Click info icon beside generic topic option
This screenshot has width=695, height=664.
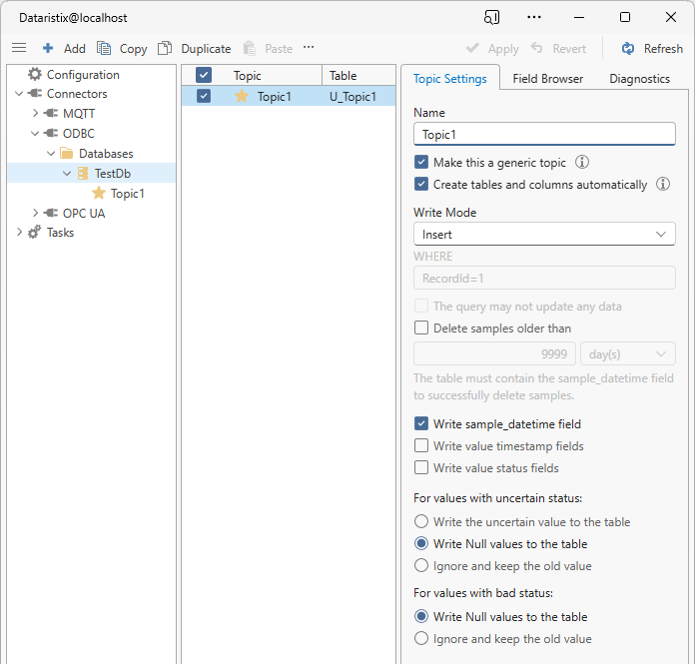(582, 163)
